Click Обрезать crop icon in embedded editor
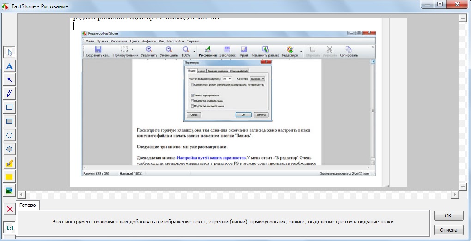471x241 pixels. click(x=313, y=52)
